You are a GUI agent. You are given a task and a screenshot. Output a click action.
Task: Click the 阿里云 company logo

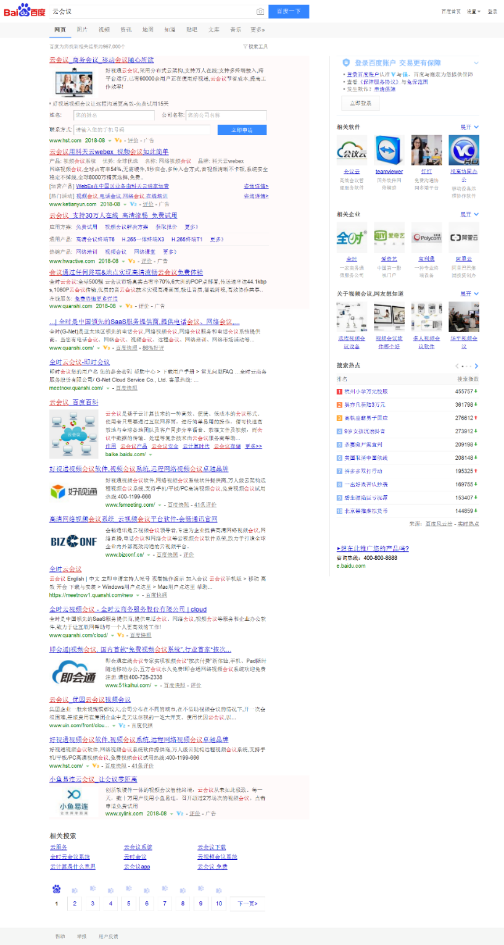pyautogui.click(x=464, y=238)
